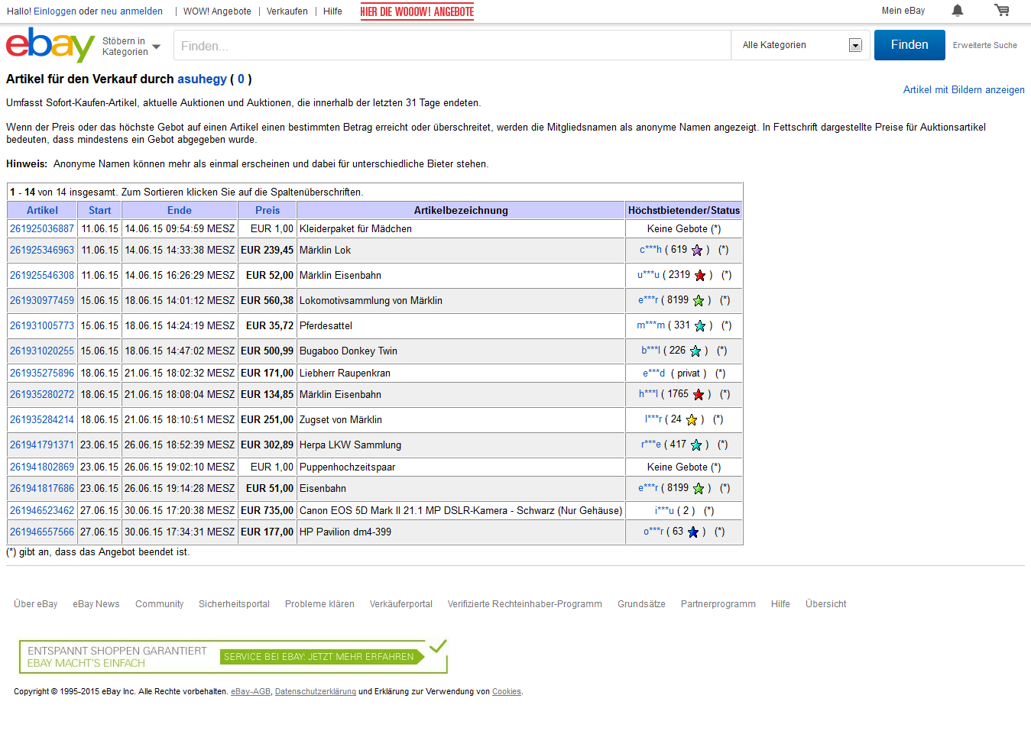Click Canon EOS 5D Mark II item title
The width and height of the screenshot is (1031, 734).
(461, 510)
